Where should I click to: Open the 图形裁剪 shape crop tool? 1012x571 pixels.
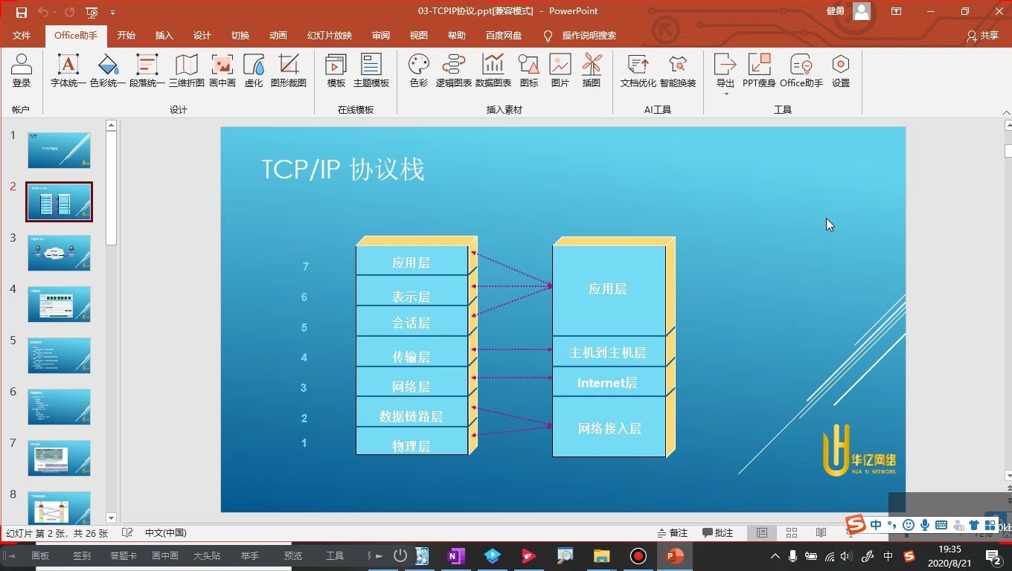point(289,72)
